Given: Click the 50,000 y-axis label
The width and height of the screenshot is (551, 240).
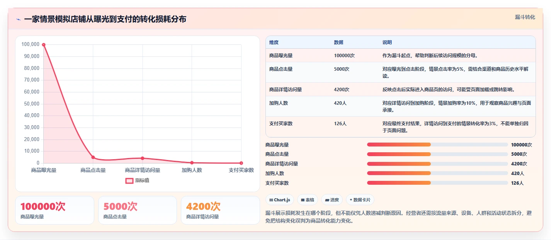Looking at the screenshot, I should point(32,104).
